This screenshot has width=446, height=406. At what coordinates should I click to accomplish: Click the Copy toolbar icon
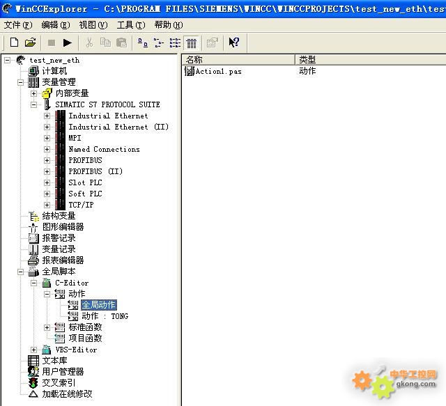tap(105, 42)
